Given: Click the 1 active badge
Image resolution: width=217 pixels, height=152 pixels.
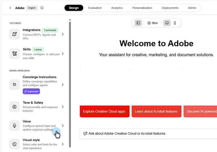Looking at the screenshot, I should pos(38,50).
